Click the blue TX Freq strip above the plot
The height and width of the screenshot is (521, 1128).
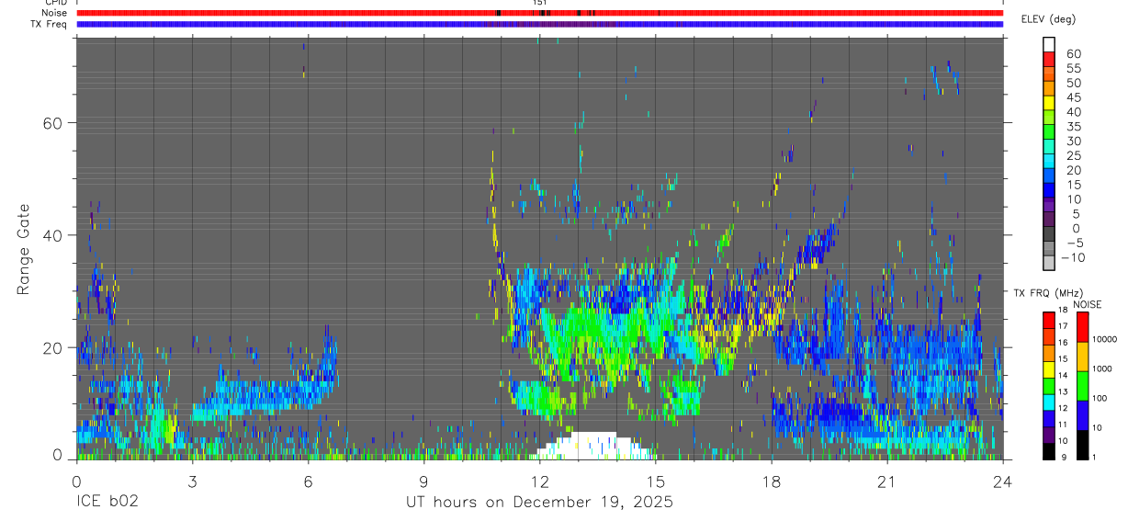click(539, 24)
